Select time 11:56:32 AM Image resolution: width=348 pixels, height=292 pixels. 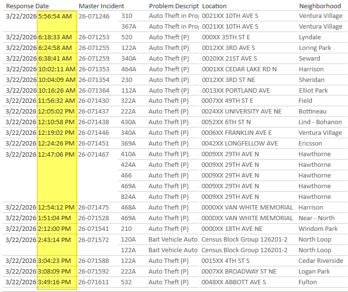coord(56,100)
